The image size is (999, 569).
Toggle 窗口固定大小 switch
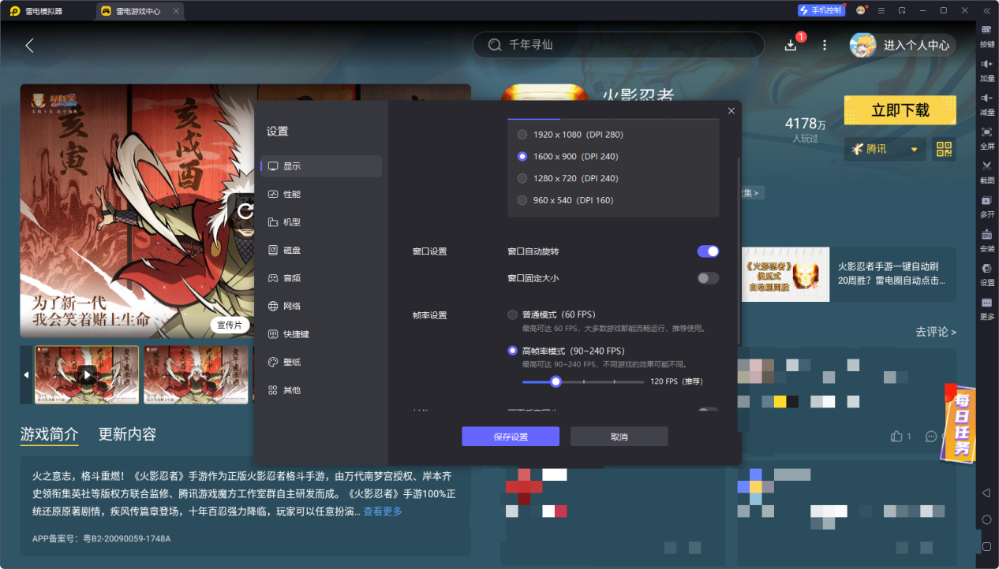coord(708,278)
